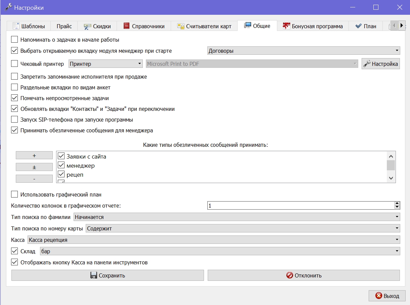Viewport: 410px width, 305px height.
Task: Click the Бонусная программа gift icon
Action: pos(286,26)
